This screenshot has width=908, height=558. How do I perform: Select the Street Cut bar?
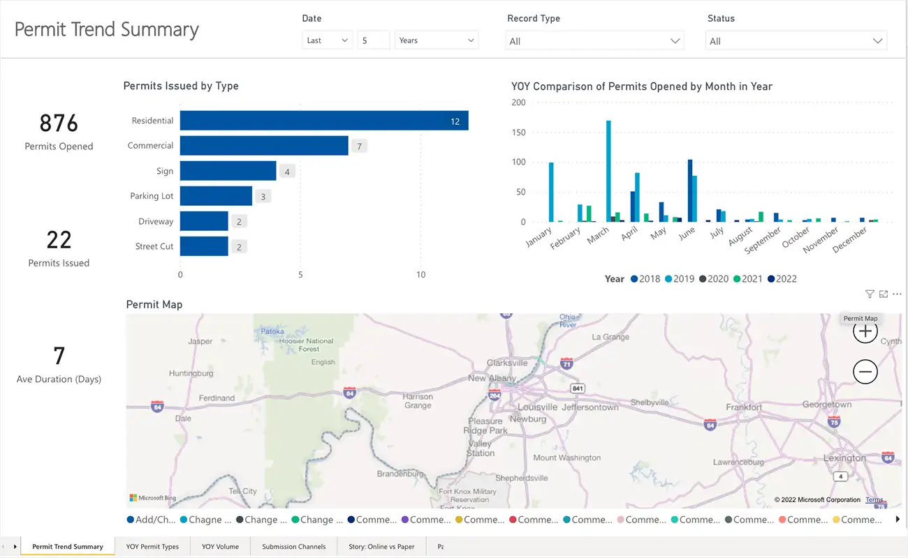point(204,246)
